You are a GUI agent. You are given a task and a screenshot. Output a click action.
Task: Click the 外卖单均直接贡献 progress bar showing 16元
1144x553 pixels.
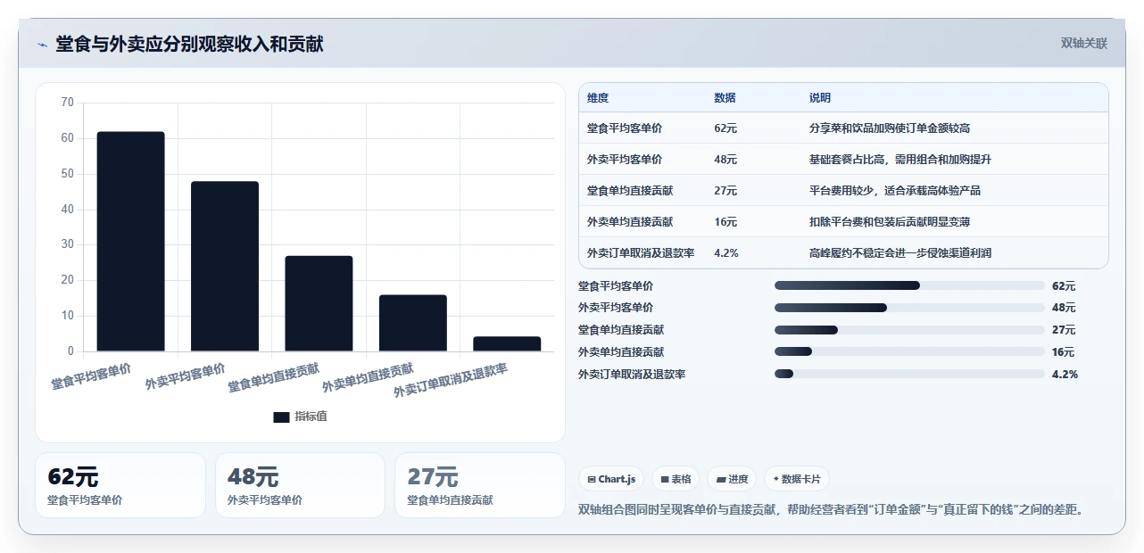point(909,352)
